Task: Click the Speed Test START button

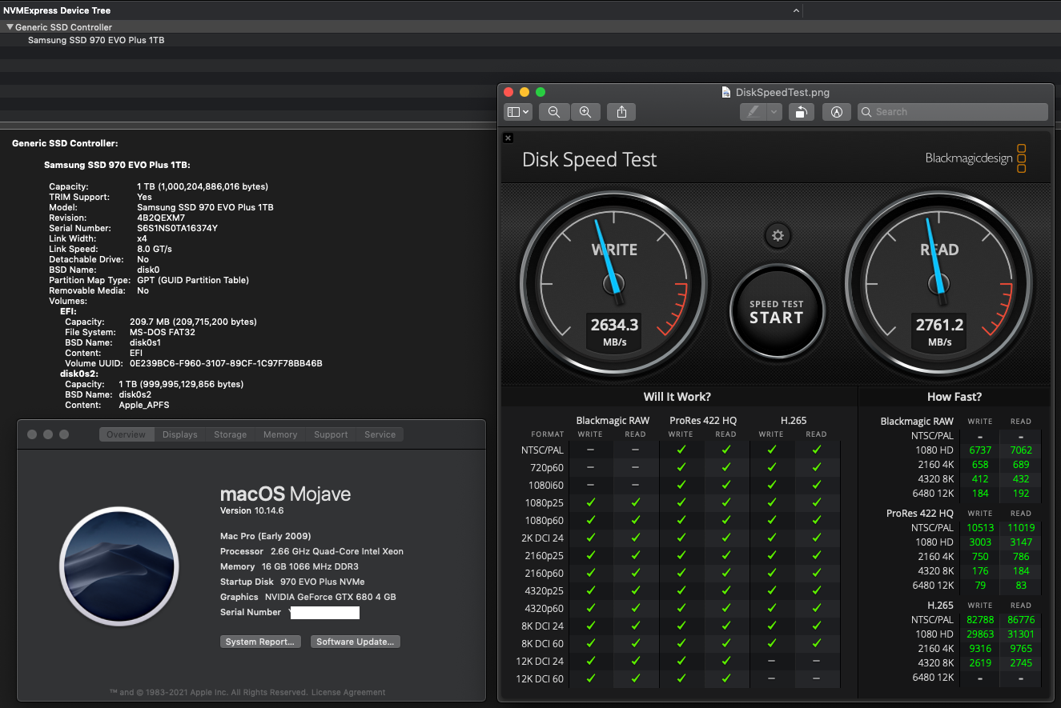Action: (x=777, y=312)
